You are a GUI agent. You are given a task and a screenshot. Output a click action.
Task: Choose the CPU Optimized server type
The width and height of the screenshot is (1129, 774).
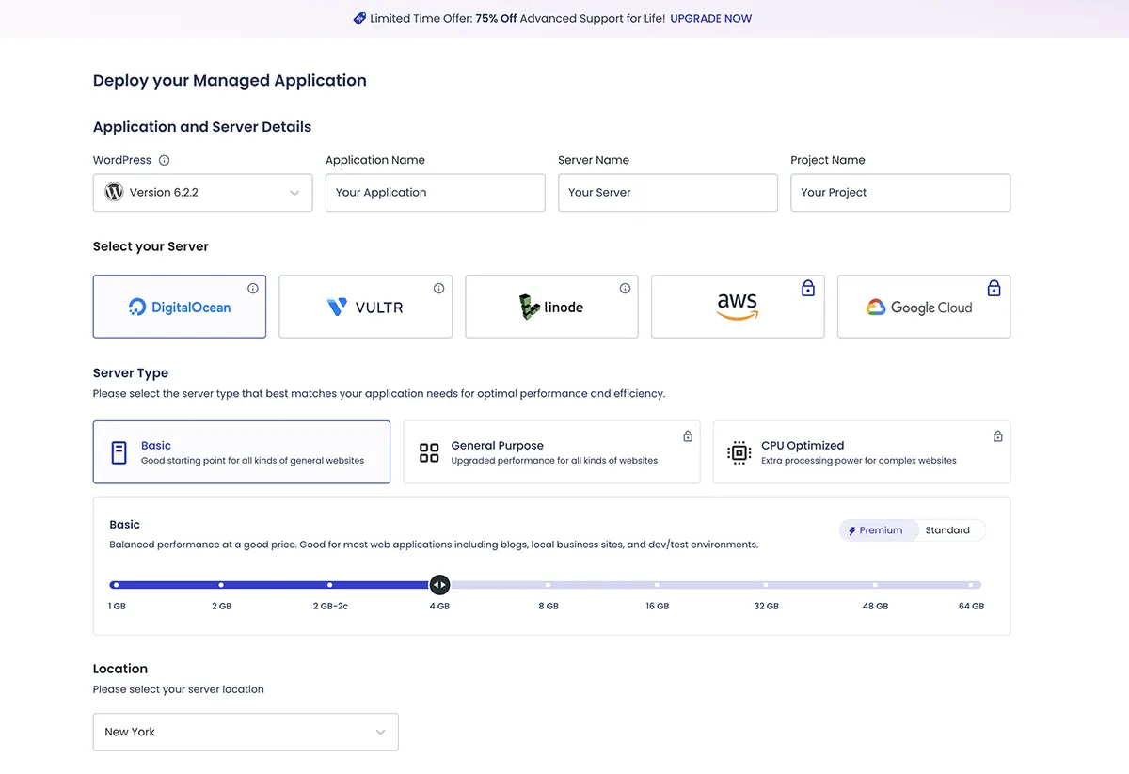click(862, 452)
